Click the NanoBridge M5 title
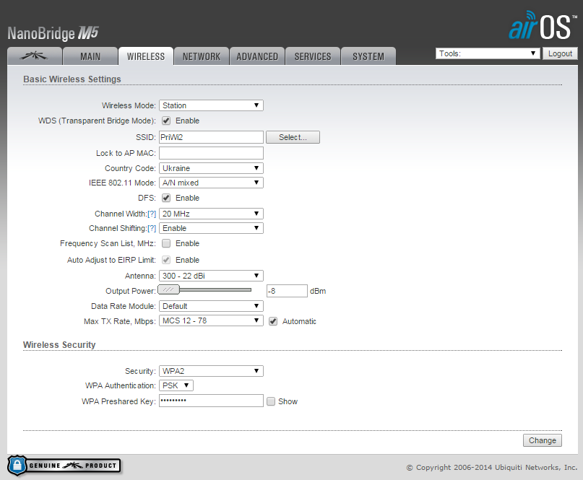The height and width of the screenshot is (480, 583). 53,33
